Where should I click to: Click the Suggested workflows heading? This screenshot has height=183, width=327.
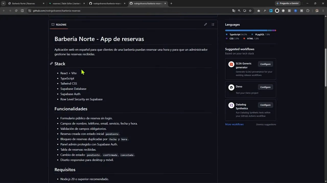point(240,49)
